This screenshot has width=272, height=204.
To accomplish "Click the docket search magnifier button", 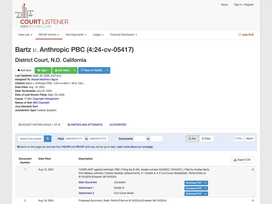I will 48,139.
